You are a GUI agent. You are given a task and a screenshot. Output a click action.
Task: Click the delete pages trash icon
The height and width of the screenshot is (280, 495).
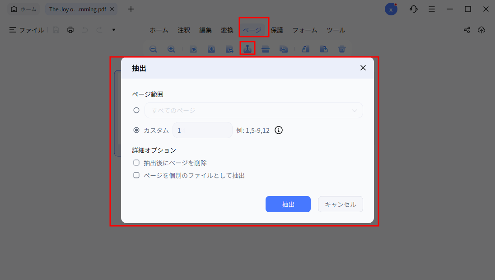341,49
